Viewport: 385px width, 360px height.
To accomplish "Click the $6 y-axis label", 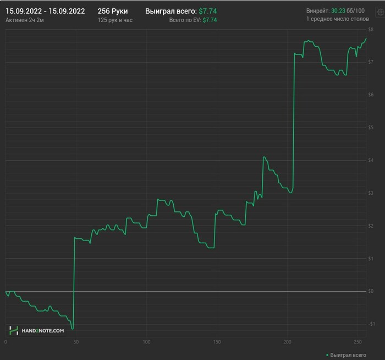I will (x=371, y=95).
